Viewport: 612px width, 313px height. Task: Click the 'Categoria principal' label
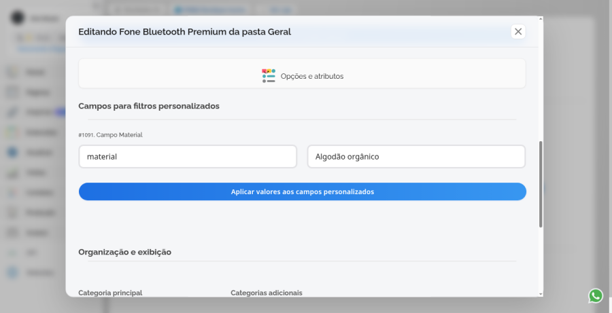coord(110,293)
